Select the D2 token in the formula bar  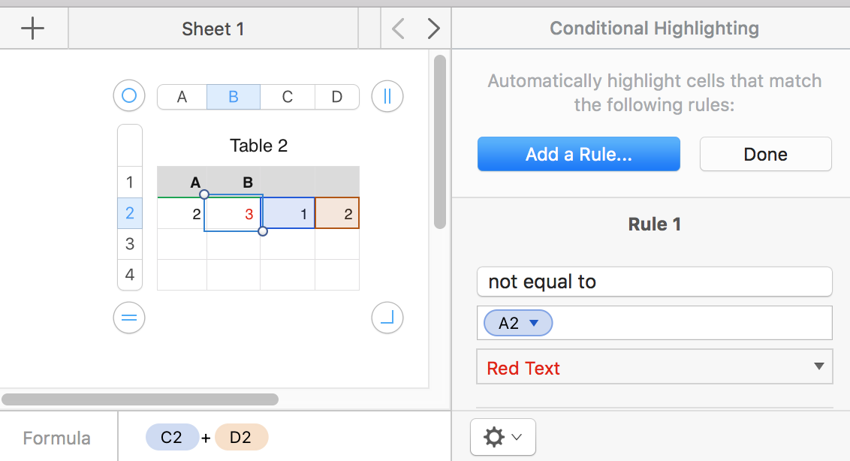(x=241, y=436)
